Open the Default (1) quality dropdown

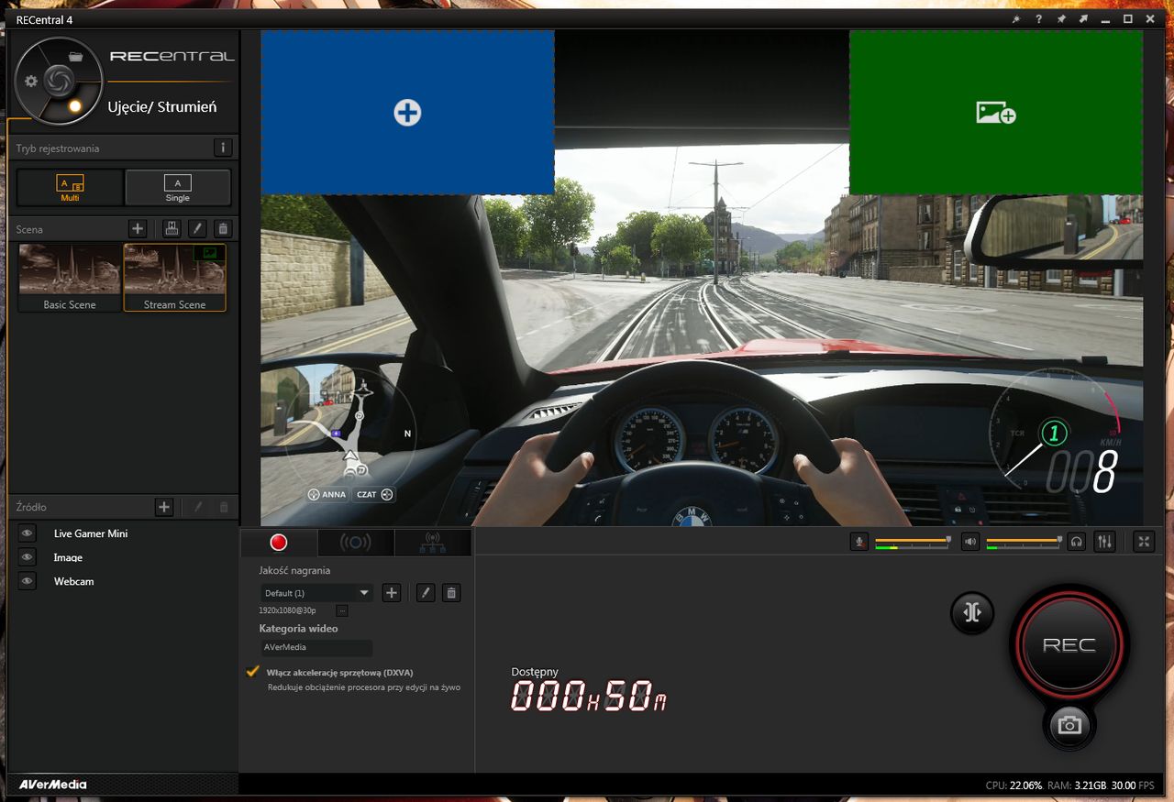(x=316, y=593)
